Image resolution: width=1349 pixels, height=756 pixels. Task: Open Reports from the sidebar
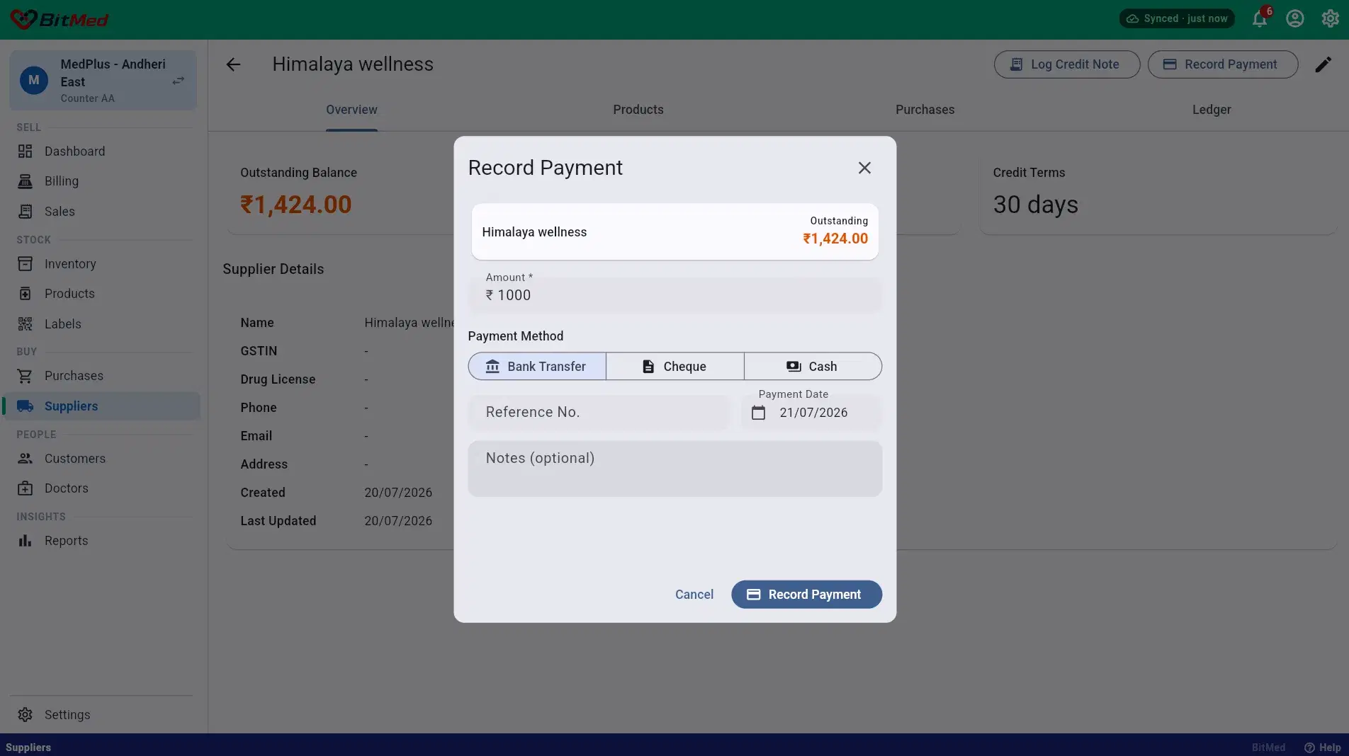click(x=102, y=541)
